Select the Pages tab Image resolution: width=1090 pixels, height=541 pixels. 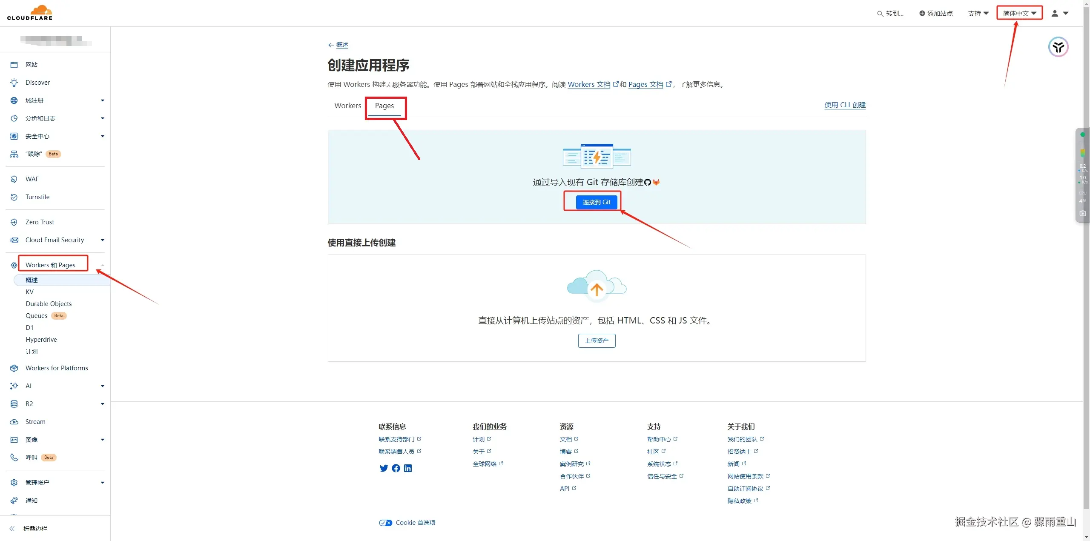click(x=384, y=106)
